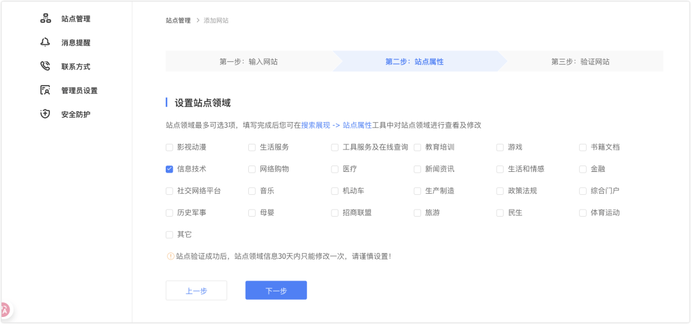This screenshot has width=691, height=324.
Task: Check the 机动车 checkbox
Action: [335, 191]
